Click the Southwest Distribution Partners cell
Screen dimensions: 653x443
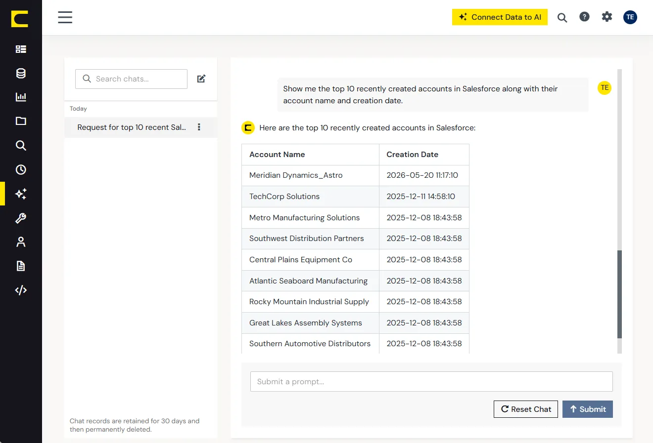[310, 239]
